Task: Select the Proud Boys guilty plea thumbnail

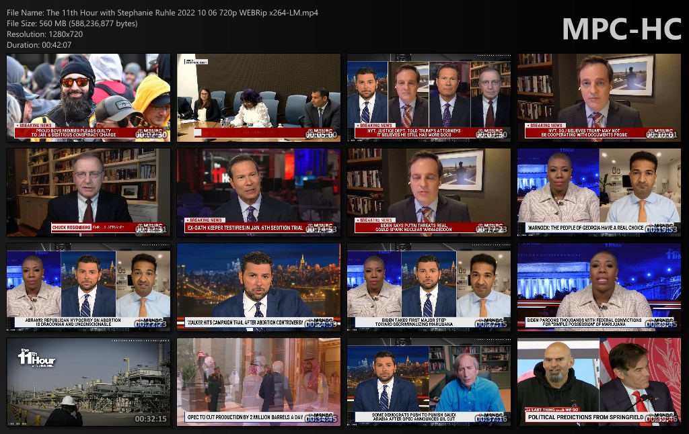Action: click(88, 98)
